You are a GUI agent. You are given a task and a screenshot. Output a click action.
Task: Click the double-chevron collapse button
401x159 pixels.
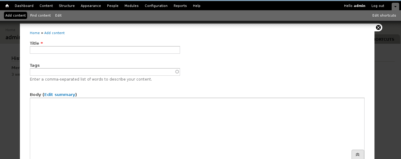(358, 154)
